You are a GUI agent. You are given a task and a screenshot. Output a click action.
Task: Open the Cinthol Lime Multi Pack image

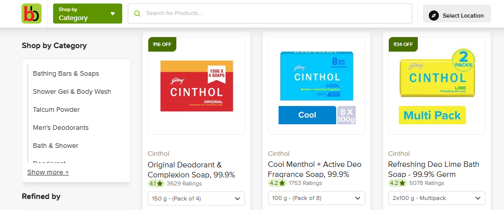click(x=437, y=86)
